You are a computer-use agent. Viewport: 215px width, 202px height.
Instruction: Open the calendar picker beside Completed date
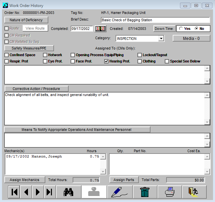click(101, 29)
